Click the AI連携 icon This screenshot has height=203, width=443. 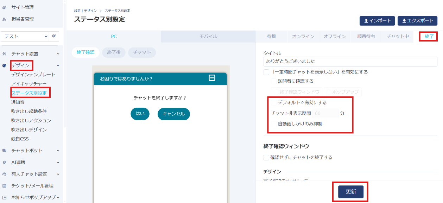tap(4, 163)
